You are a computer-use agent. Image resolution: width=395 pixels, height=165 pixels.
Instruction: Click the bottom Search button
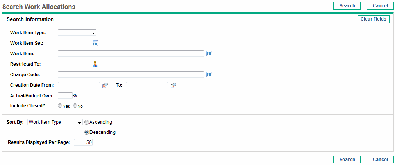tap(347, 160)
